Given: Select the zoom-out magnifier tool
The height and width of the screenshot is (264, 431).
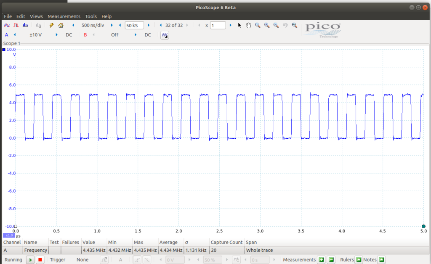Looking at the screenshot, I should pos(276,25).
